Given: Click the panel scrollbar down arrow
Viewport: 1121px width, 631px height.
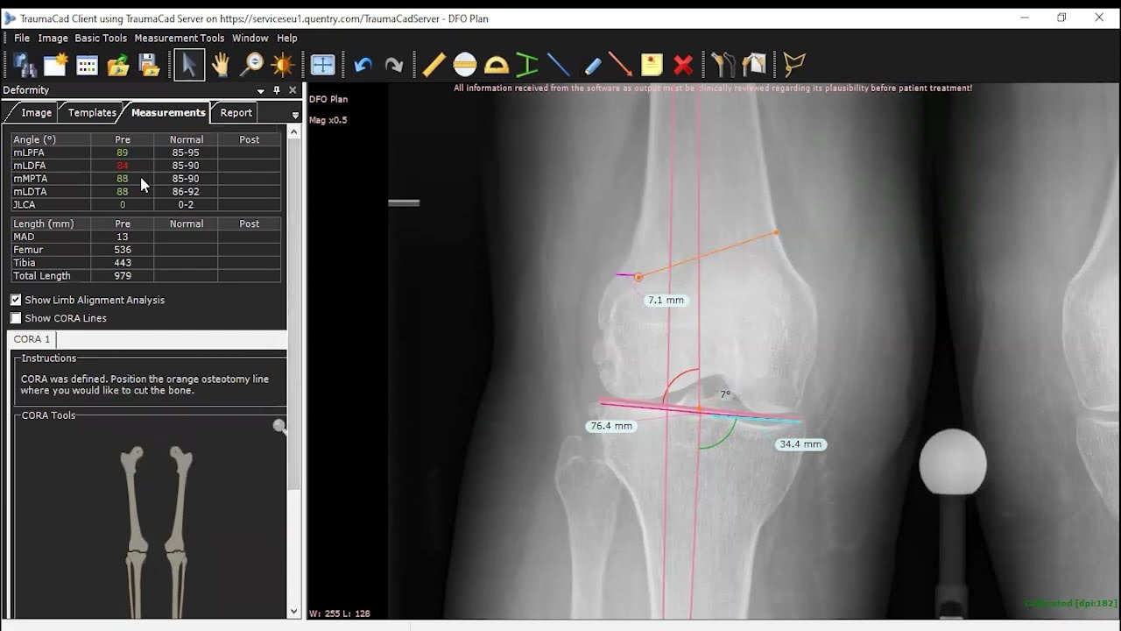Looking at the screenshot, I should [293, 612].
